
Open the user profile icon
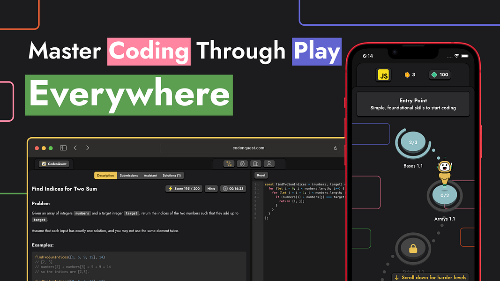tap(269, 163)
